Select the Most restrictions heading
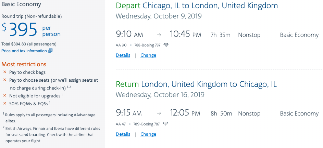The image size is (323, 148). tap(24, 64)
